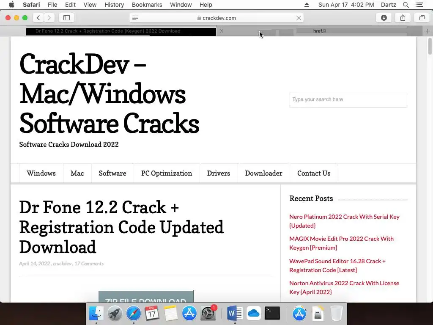
Task: Open the document stack beside Trash
Action: (318, 314)
